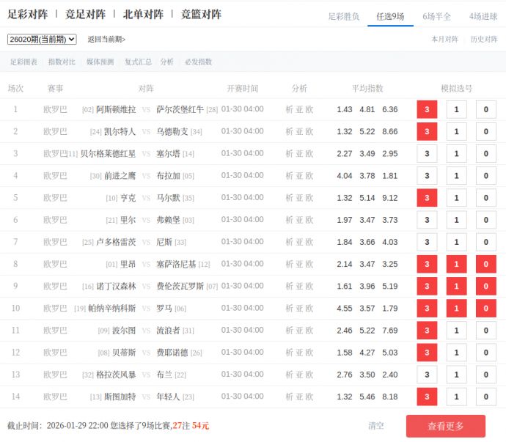Toggle the 0 pick for match 10
This screenshot has width=506, height=442.
485,309
